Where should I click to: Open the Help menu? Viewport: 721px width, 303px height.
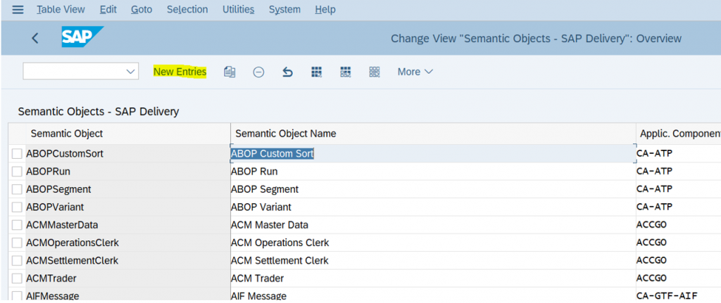point(325,9)
